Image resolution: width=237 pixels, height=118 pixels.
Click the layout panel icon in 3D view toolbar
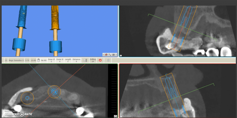(113, 55)
